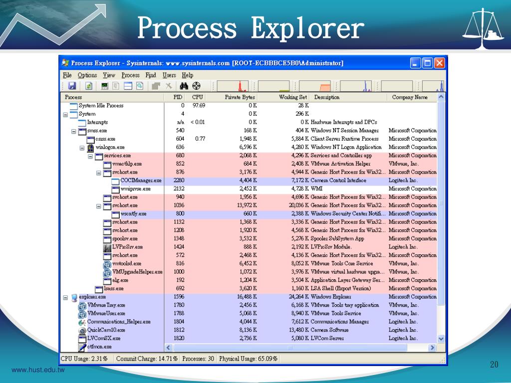Click the horizontal scrollbar right arrow
Image resolution: width=511 pixels, height=383 pixels.
click(x=433, y=348)
